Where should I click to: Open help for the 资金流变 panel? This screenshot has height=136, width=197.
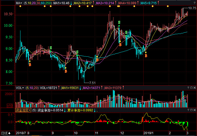[x=188, y=110]
